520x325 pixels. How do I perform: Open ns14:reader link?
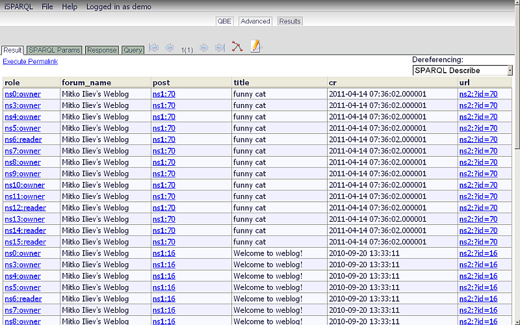(x=25, y=231)
